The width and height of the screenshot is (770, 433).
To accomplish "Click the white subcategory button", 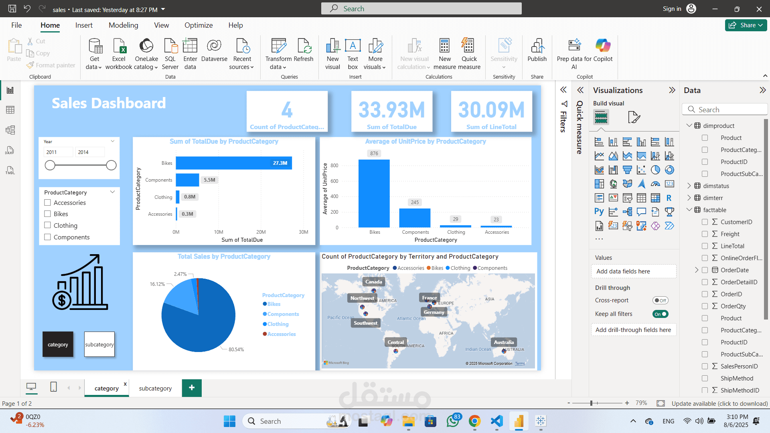I will [x=99, y=344].
